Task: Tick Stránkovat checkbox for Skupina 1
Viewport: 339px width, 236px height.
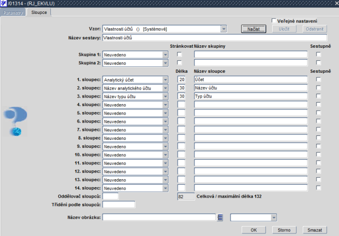Action: (x=179, y=54)
